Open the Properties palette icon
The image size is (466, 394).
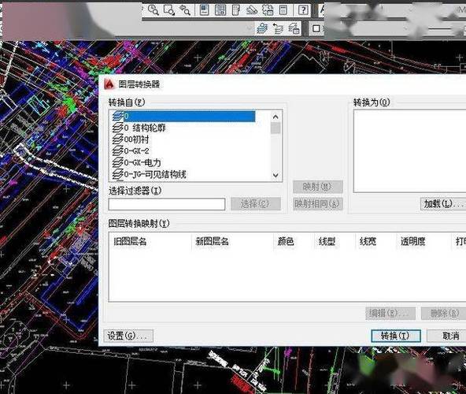pos(205,10)
